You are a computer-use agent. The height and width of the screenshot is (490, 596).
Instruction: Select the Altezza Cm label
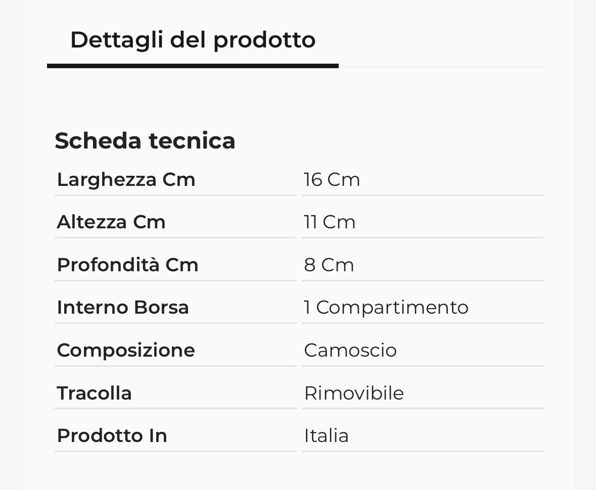point(111,222)
